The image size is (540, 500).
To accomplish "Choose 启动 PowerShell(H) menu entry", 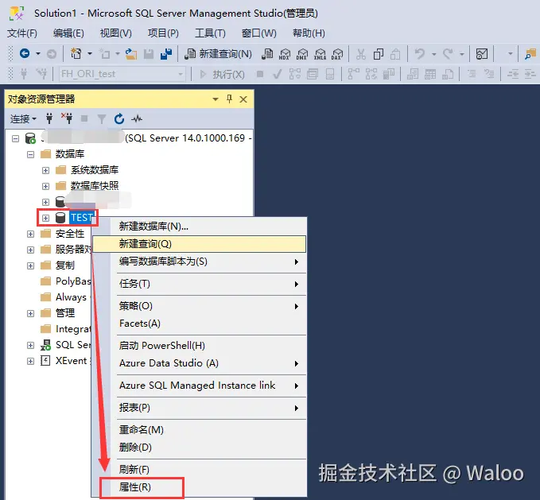I will 200,346.
